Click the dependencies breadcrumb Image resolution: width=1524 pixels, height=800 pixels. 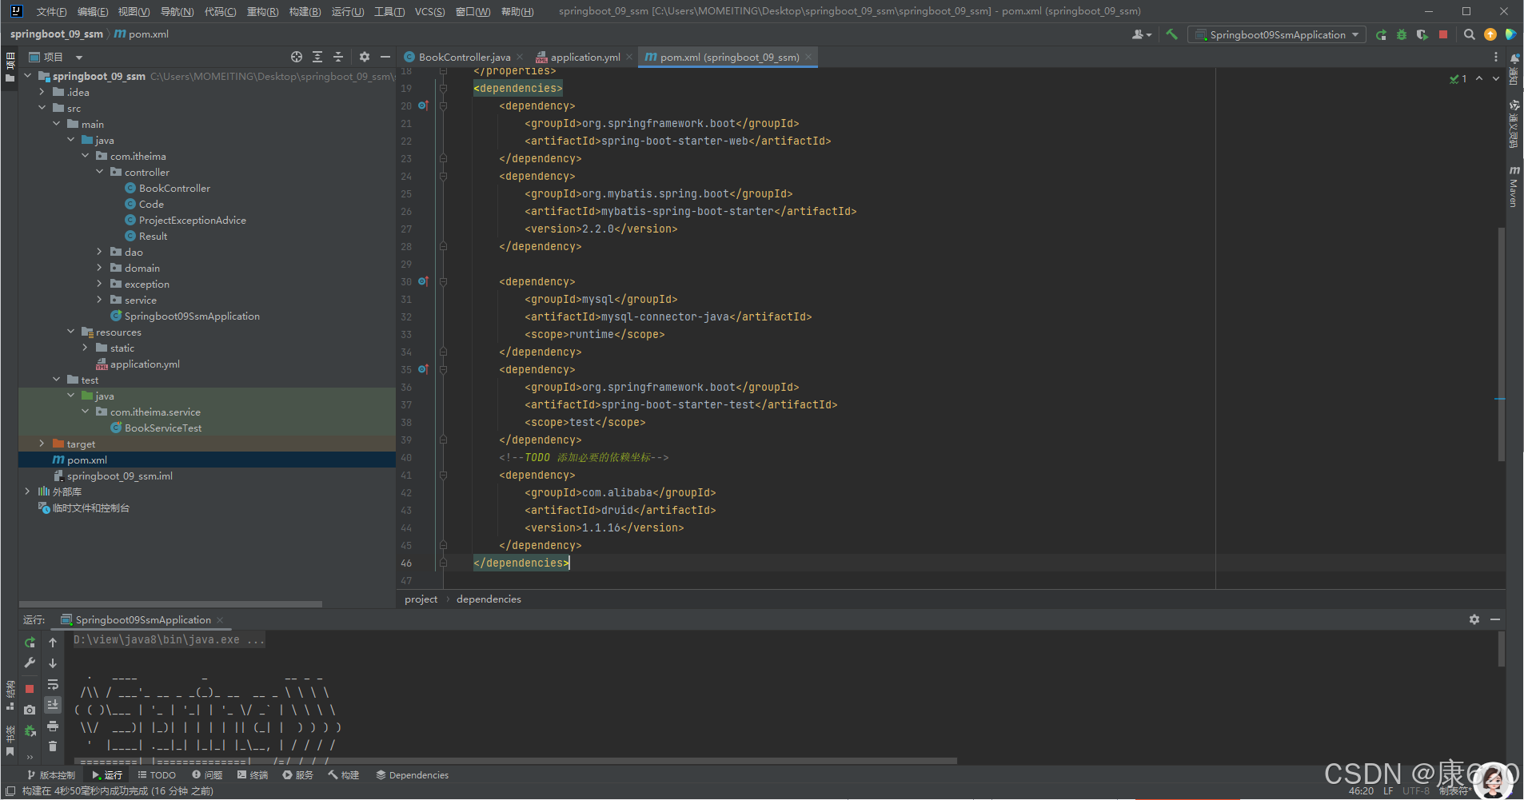click(x=489, y=599)
